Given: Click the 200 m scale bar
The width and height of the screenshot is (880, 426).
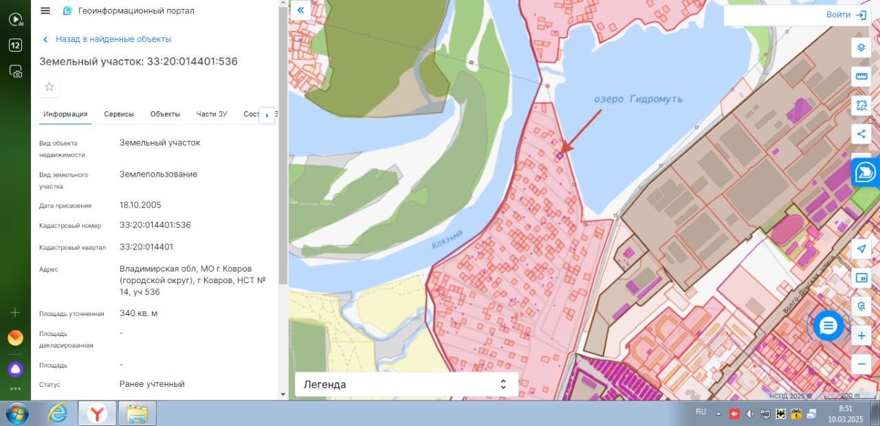Looking at the screenshot, I should tap(850, 395).
